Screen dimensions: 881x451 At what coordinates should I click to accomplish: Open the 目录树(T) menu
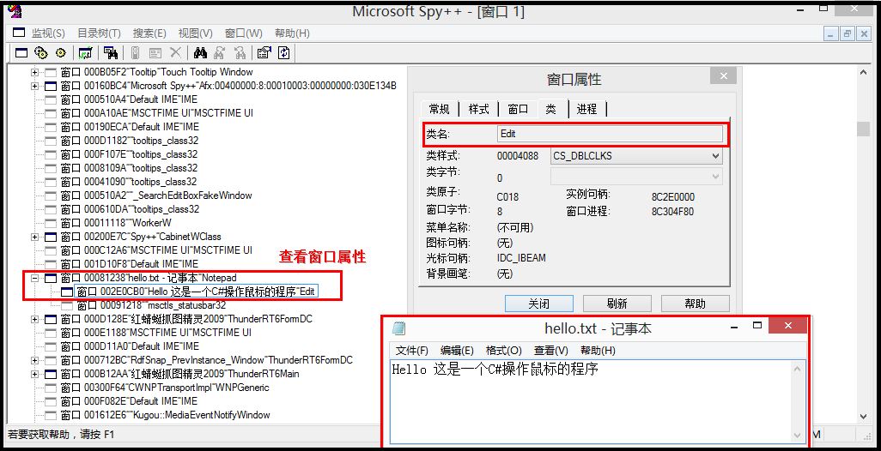pos(99,33)
